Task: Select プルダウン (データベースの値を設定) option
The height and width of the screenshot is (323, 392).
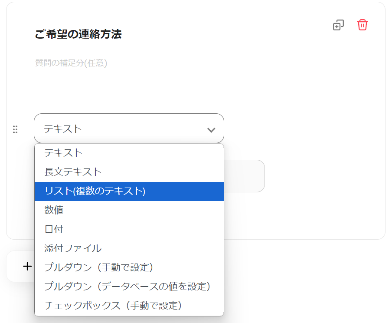Action: click(x=129, y=287)
